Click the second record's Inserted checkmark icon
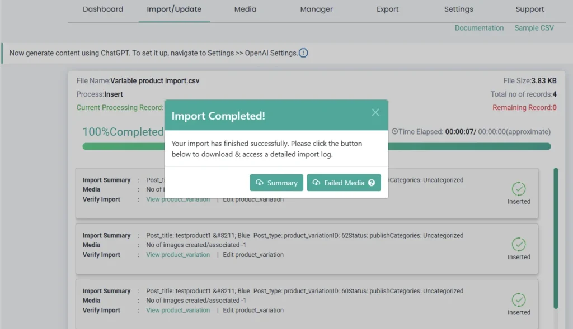This screenshot has width=573, height=329. click(x=519, y=244)
